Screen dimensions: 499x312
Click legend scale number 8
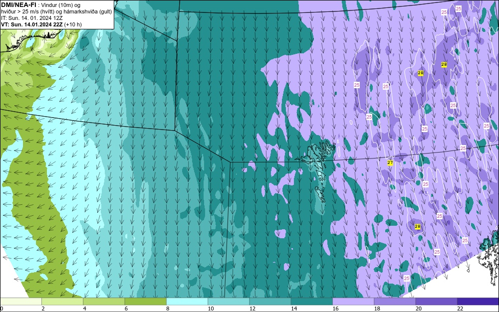pos(168,309)
